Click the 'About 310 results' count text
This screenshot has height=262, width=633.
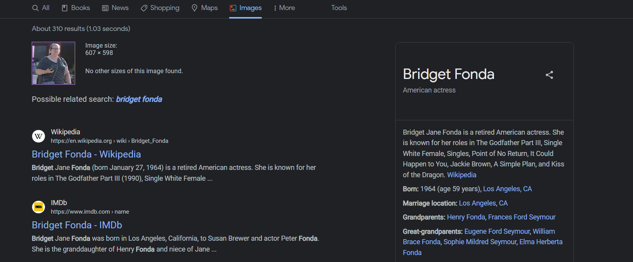tap(81, 29)
